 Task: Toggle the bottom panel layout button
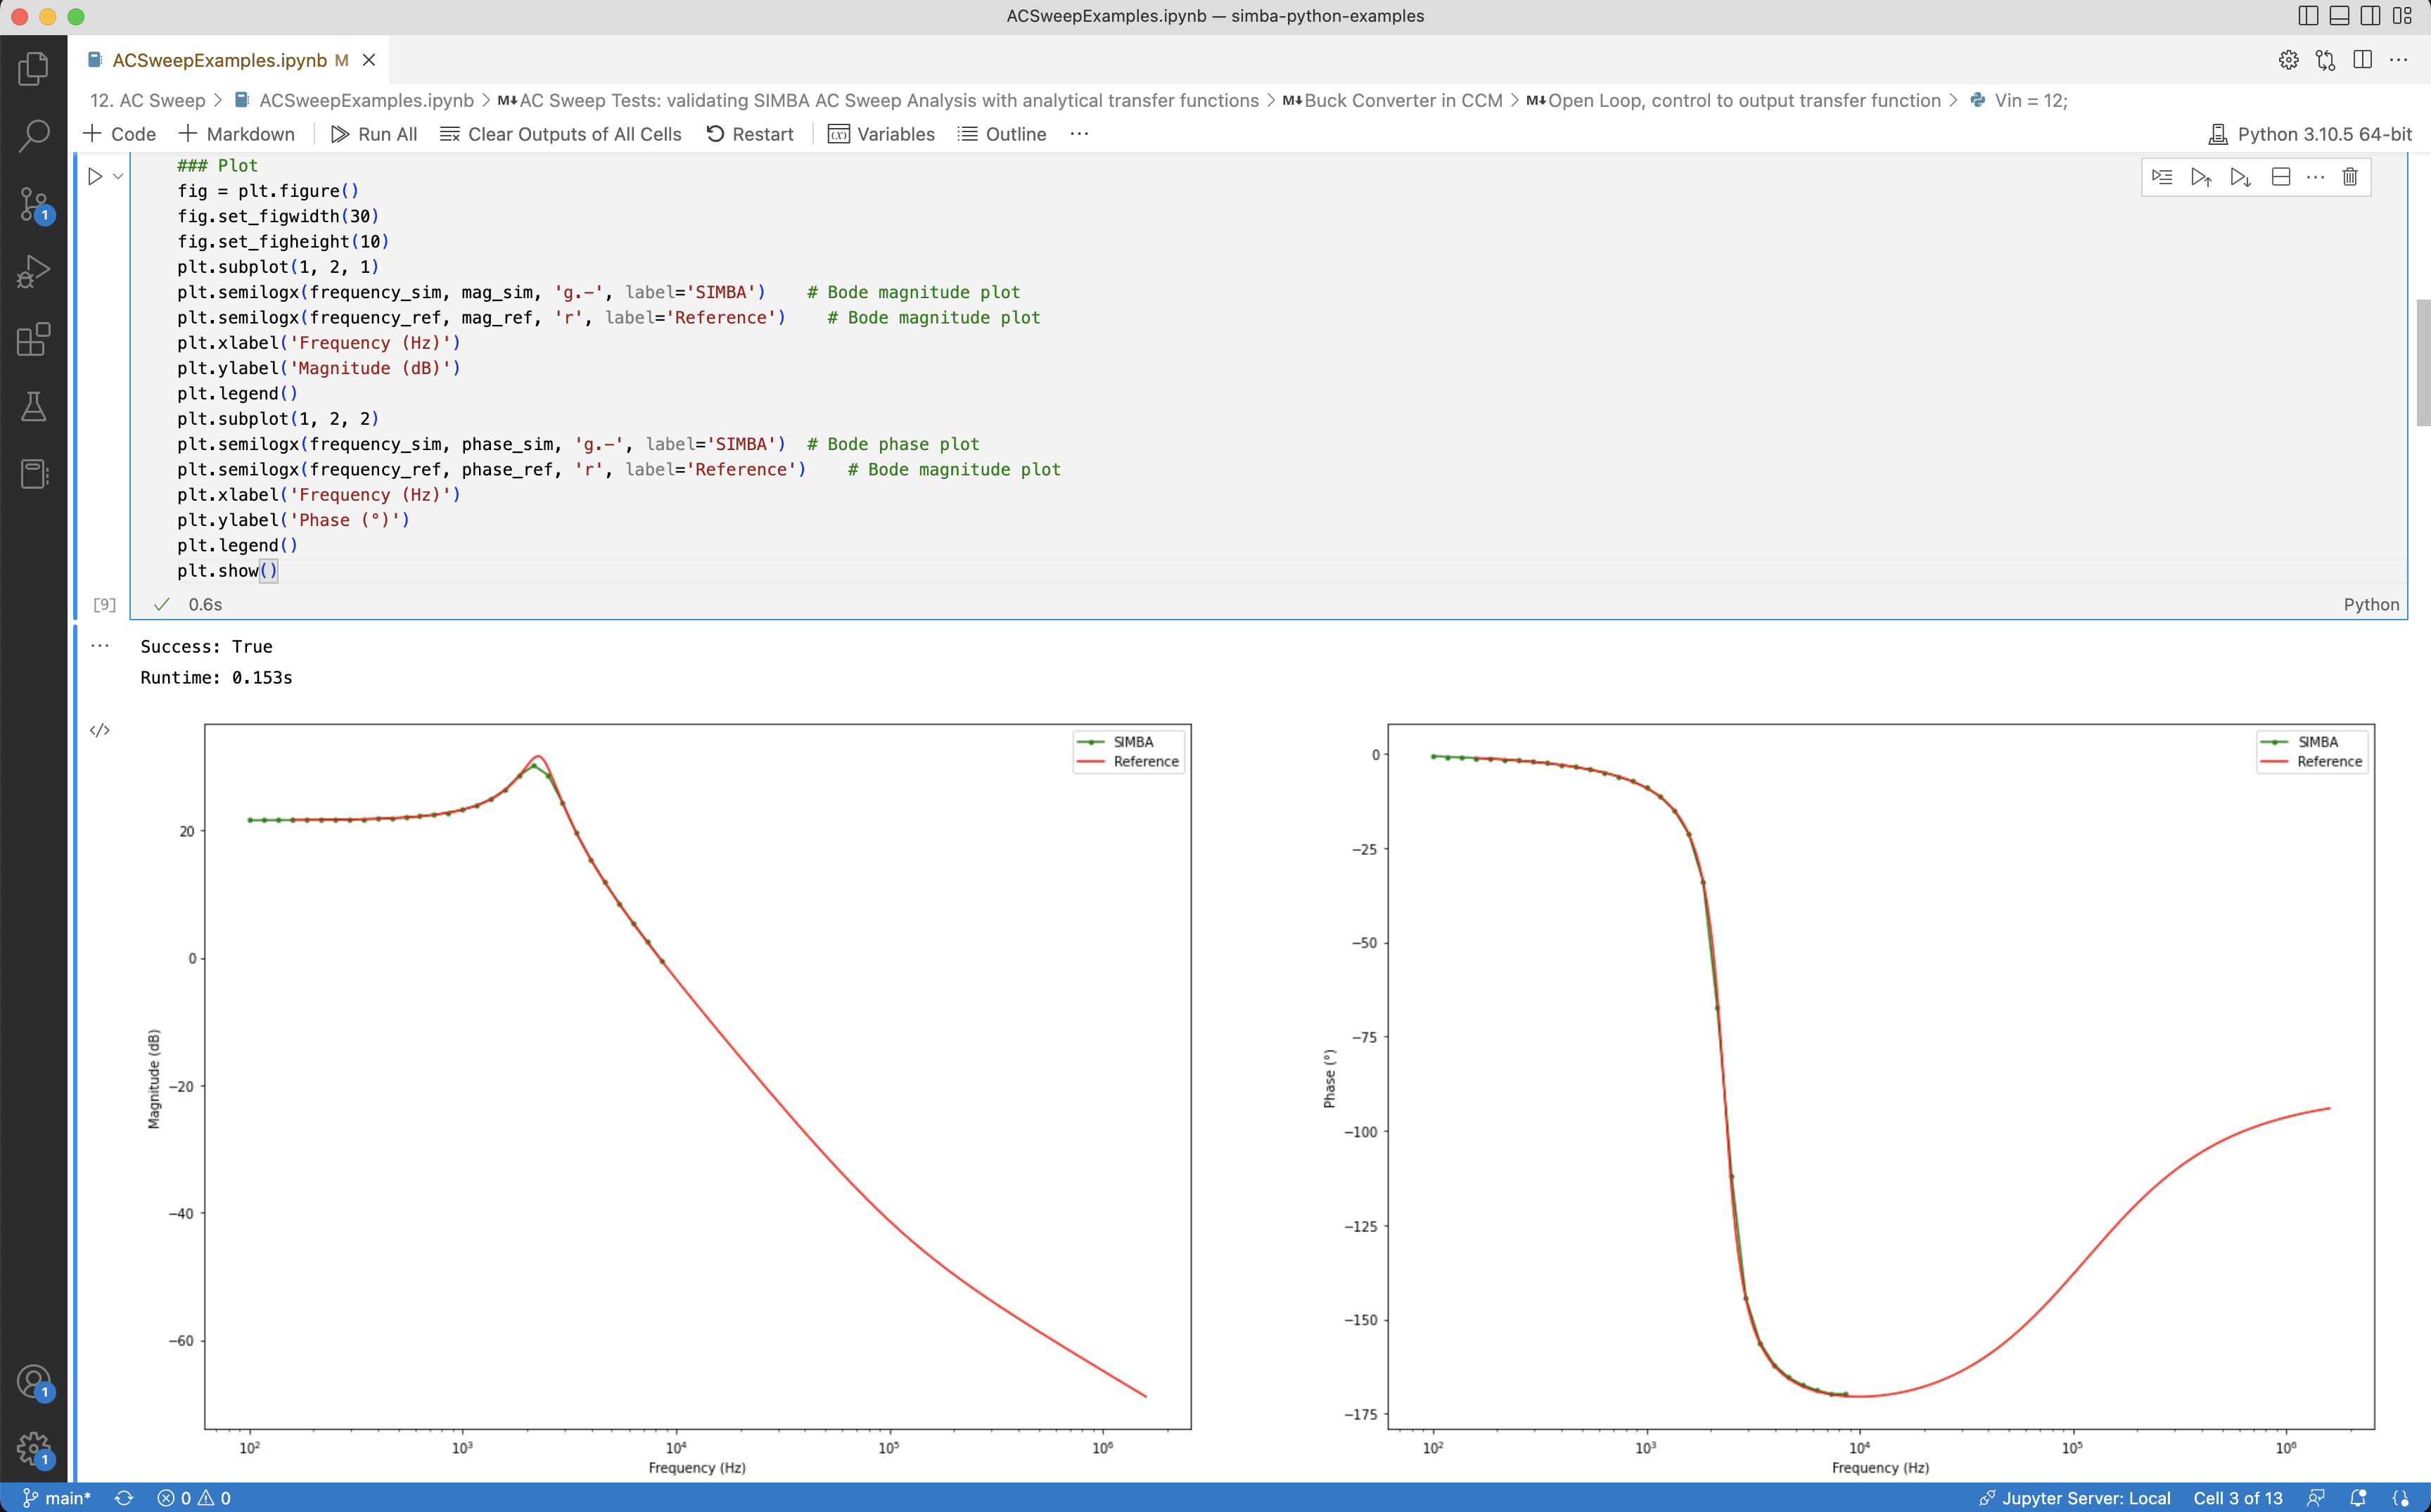(x=2339, y=16)
